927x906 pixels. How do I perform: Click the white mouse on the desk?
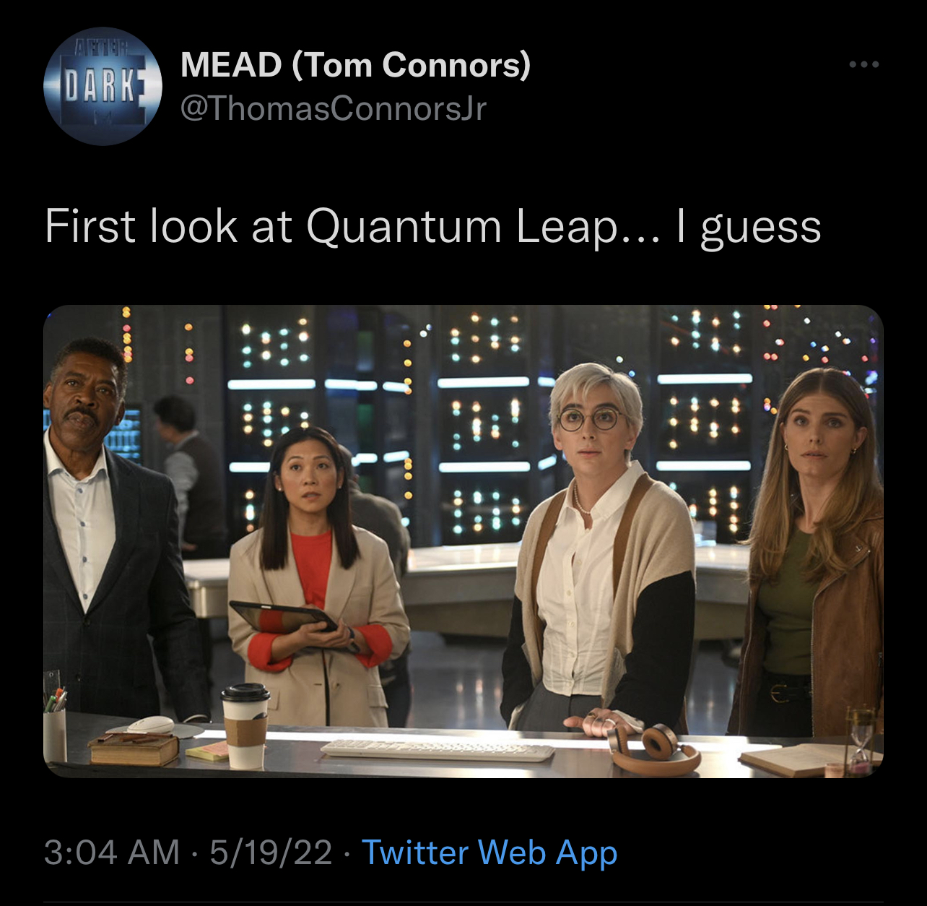pyautogui.click(x=151, y=725)
